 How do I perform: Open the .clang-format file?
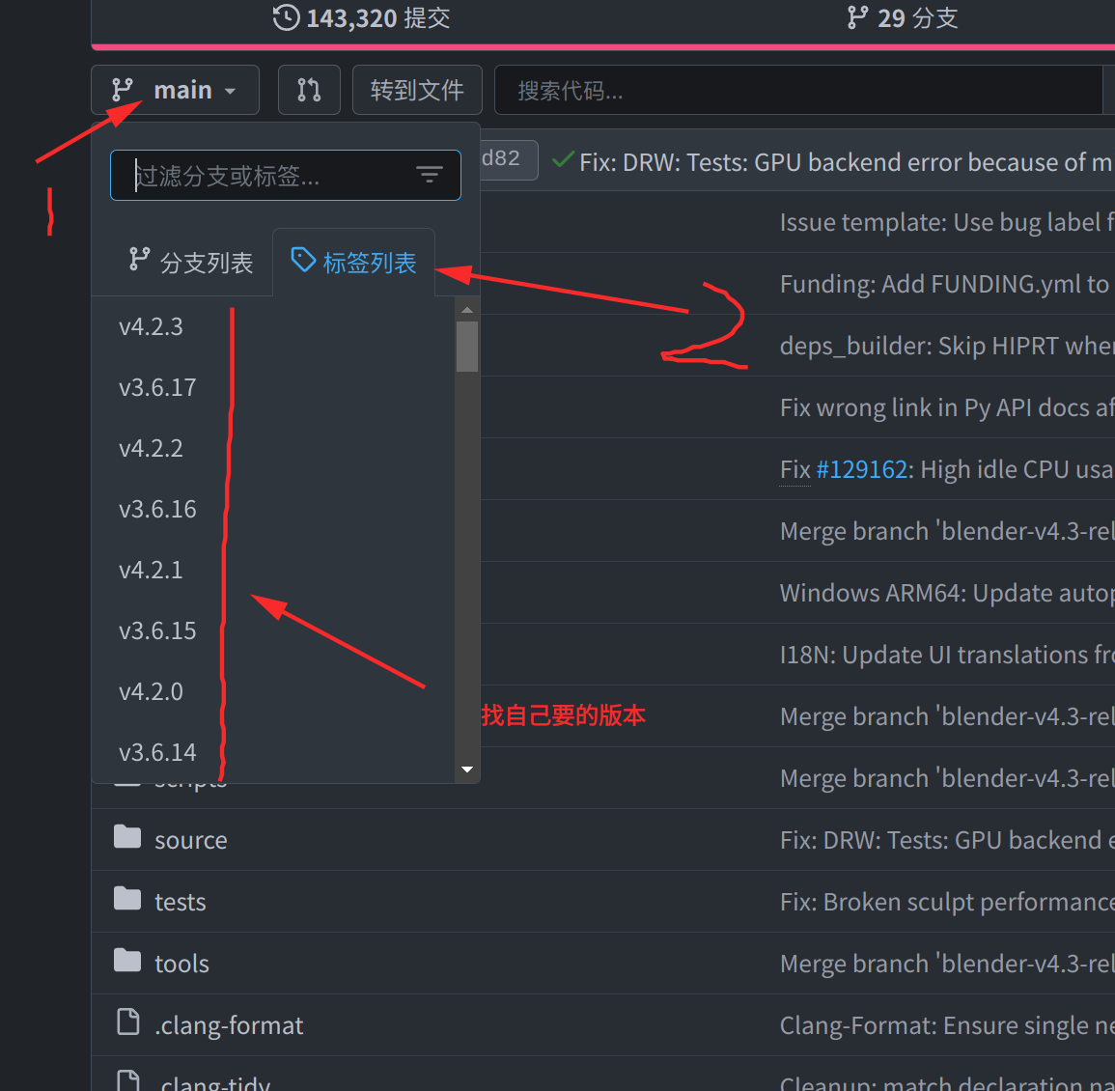228,1025
